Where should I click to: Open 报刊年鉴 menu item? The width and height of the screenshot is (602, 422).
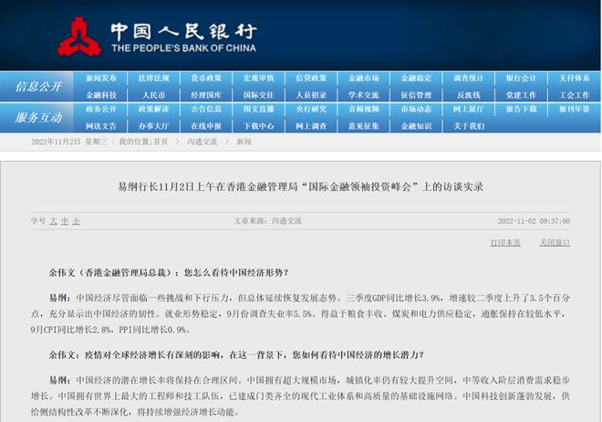pos(574,110)
